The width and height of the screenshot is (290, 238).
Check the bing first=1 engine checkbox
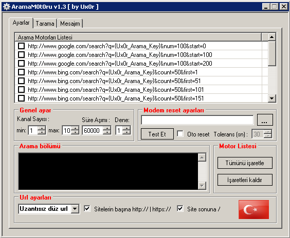[22, 72]
